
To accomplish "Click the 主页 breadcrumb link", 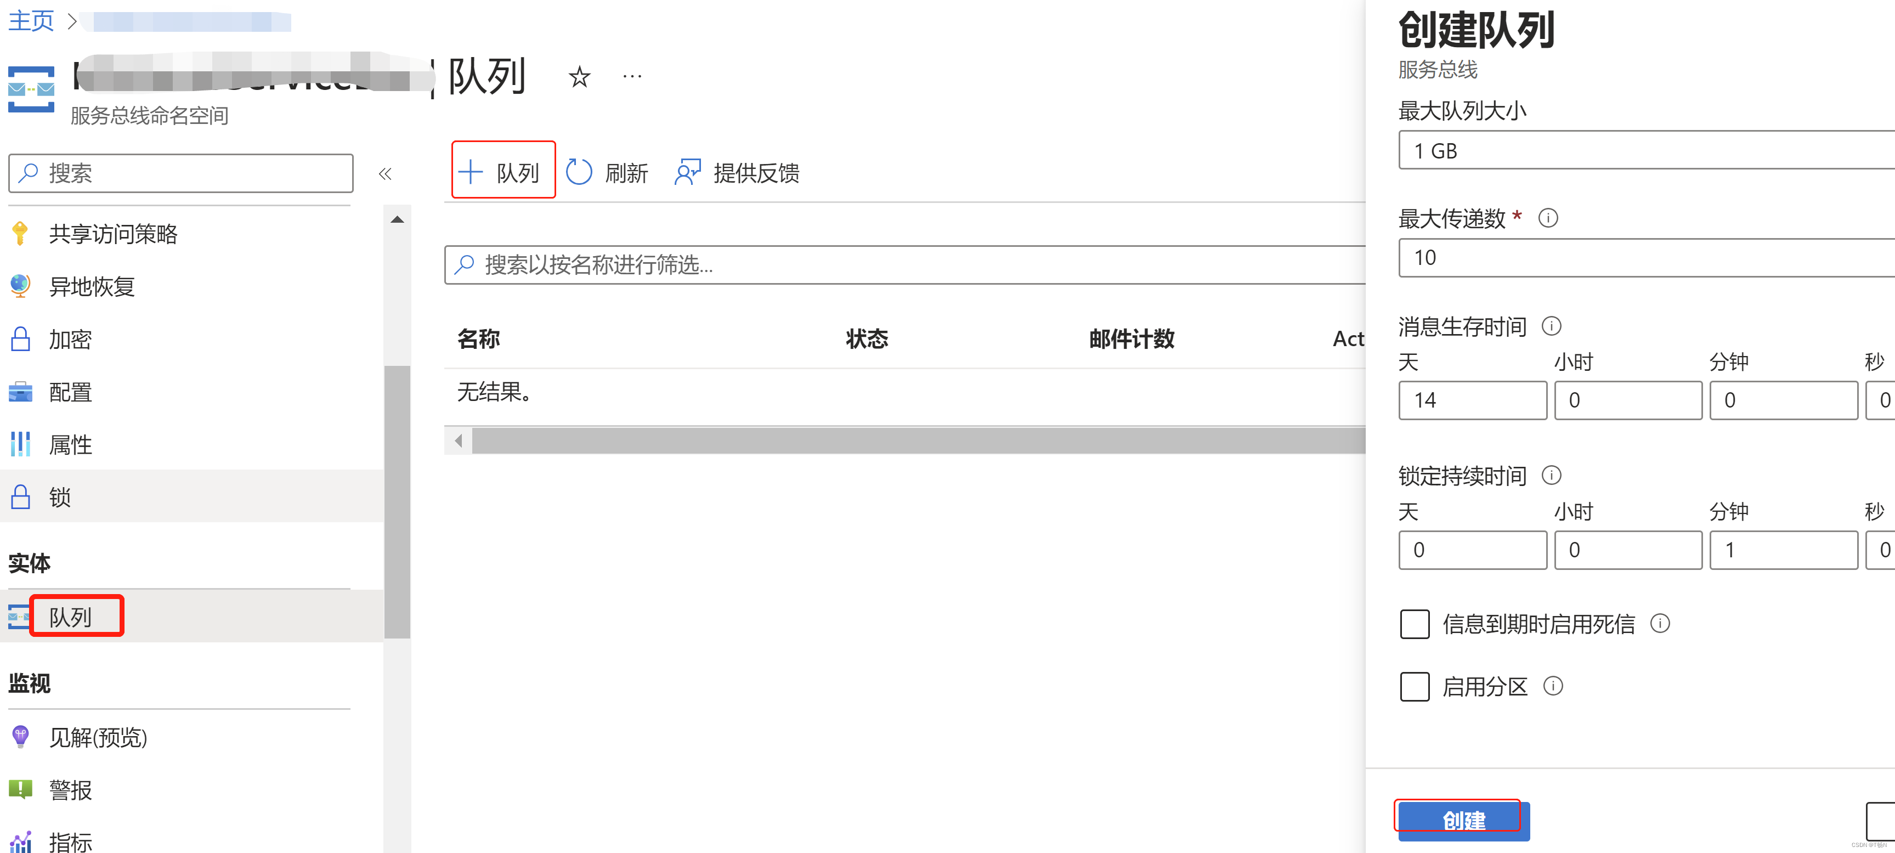I will pyautogui.click(x=31, y=21).
